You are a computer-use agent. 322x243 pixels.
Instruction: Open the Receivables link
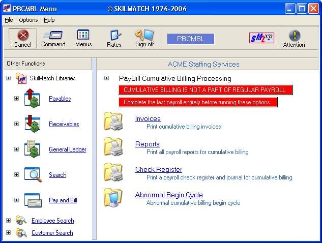click(64, 124)
